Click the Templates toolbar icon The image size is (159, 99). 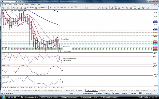[148, 8]
